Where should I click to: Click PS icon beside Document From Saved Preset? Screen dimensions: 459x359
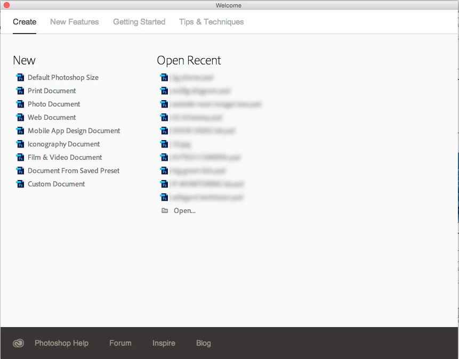click(20, 170)
